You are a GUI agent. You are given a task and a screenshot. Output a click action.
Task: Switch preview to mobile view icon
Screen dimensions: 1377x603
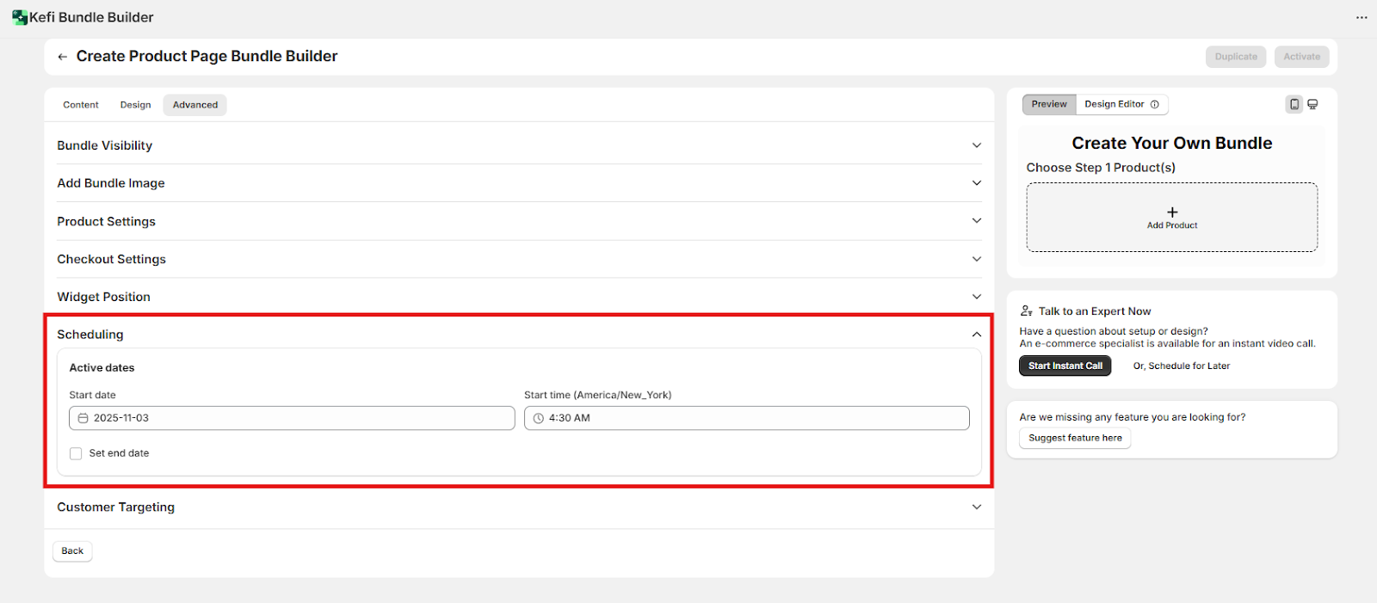(1294, 104)
